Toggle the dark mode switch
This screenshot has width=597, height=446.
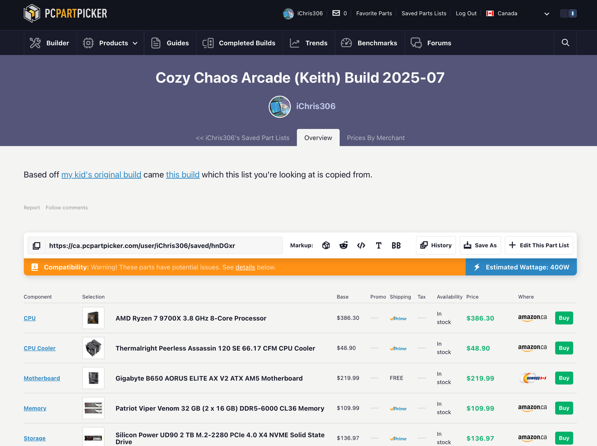click(x=568, y=13)
